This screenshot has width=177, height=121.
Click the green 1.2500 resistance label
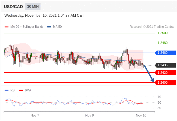point(163,33)
